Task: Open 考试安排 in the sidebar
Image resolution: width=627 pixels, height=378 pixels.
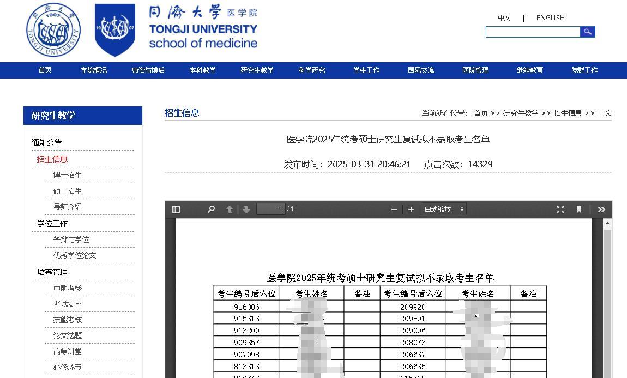Action: 67,304
